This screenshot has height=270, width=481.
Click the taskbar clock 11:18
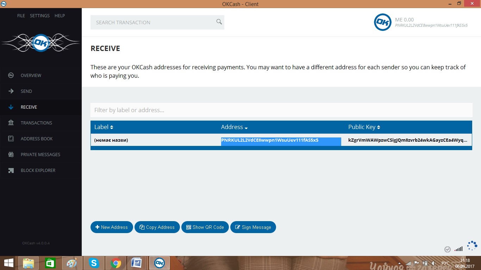(465, 261)
